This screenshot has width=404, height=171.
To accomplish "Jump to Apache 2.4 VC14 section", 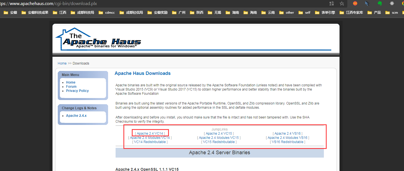I will 150,134.
